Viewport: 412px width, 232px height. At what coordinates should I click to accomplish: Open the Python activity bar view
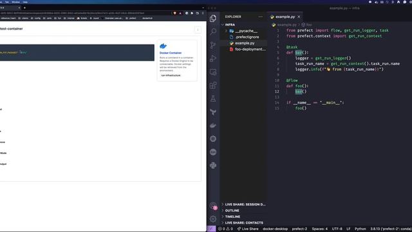[x=213, y=166]
